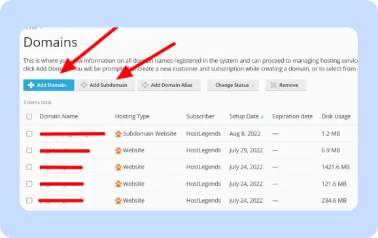
Task: Sort by Expiration date column
Action: 292,116
